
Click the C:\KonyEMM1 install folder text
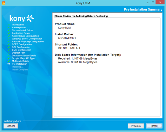coord(67,38)
